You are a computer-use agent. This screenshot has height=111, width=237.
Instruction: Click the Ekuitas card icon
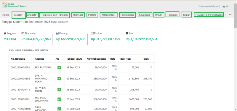tap(92, 33)
